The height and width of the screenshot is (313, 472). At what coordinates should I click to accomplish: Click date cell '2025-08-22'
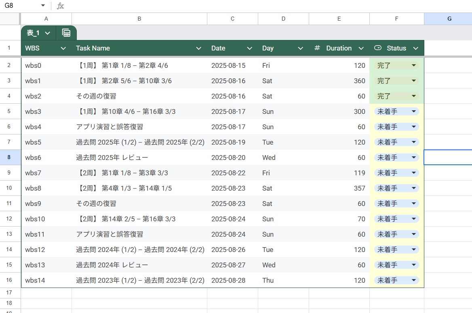click(232, 173)
